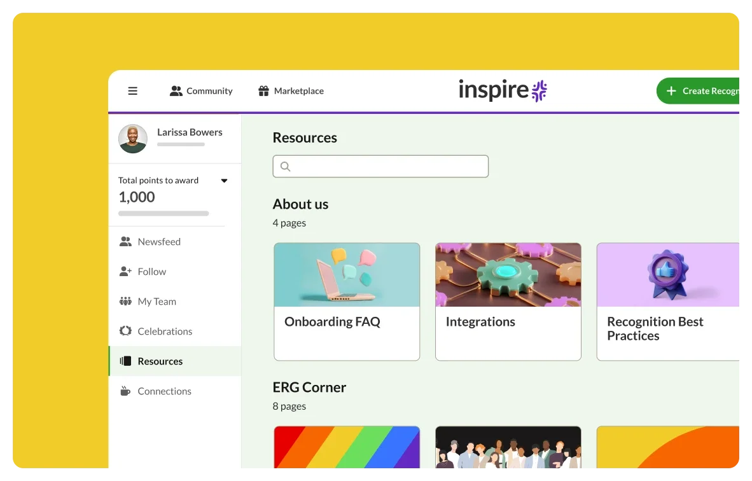Click the ERG group of people thumbnail
The height and width of the screenshot is (481, 752).
point(508,447)
